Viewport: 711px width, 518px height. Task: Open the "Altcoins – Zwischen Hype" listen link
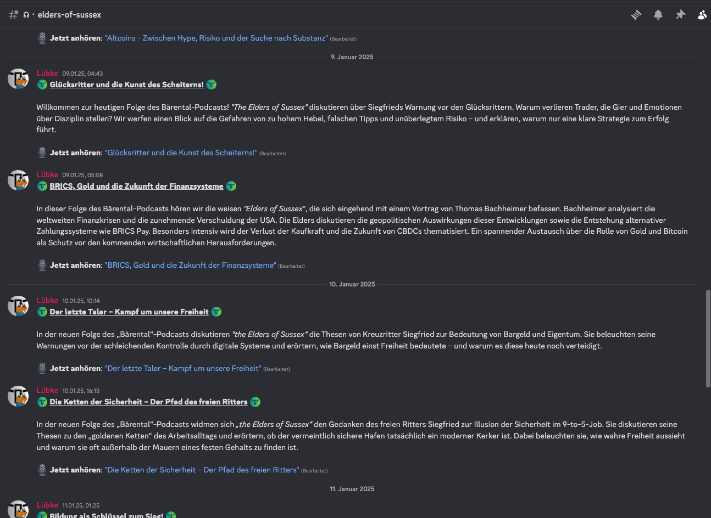pos(216,38)
